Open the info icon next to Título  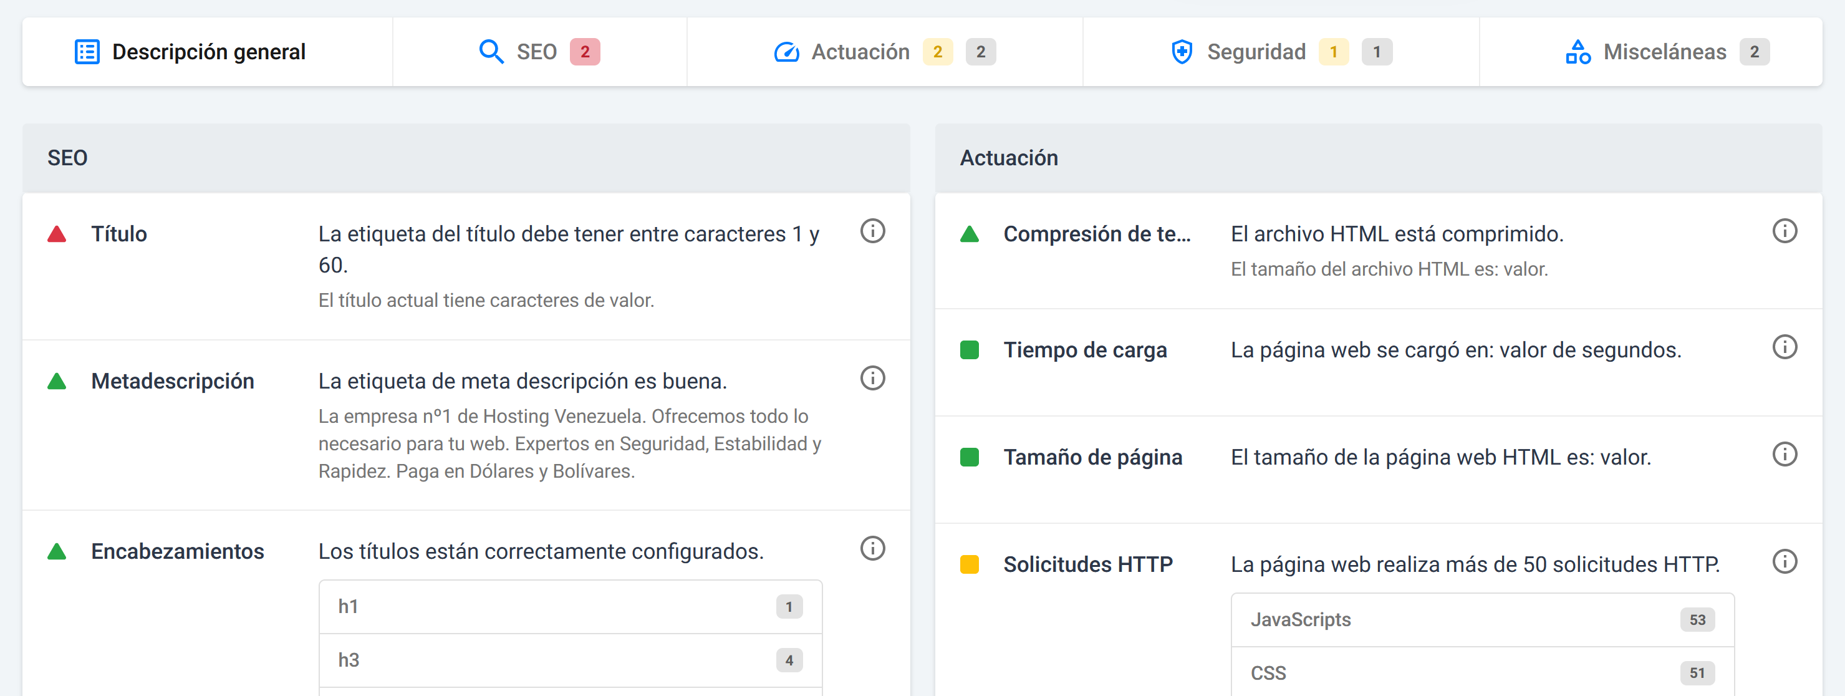pos(872,231)
